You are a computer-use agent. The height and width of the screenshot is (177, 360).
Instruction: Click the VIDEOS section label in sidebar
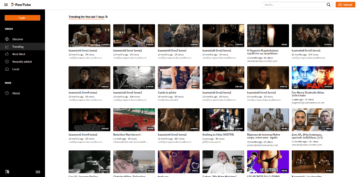(x=9, y=29)
